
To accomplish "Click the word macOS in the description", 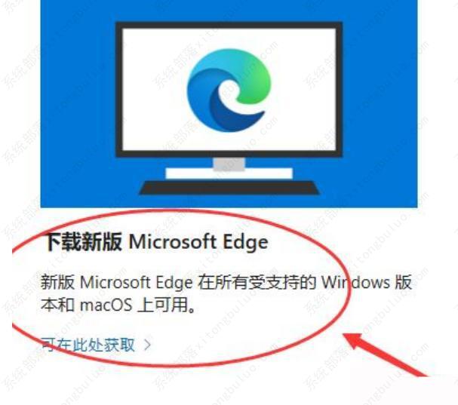I will click(x=106, y=305).
